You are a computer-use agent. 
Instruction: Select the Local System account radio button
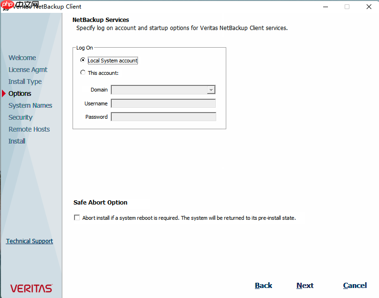83,60
